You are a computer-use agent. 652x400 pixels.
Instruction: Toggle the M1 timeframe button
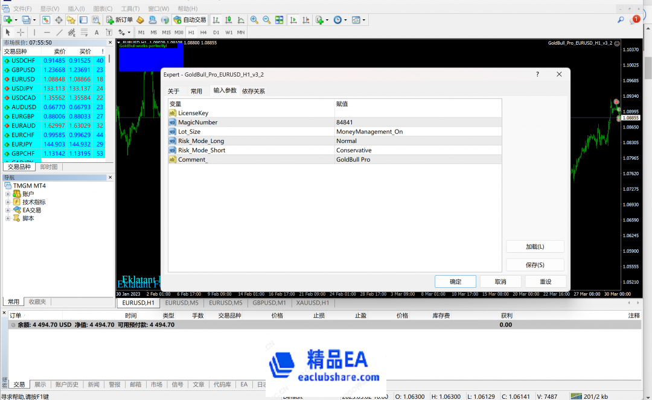[141, 32]
